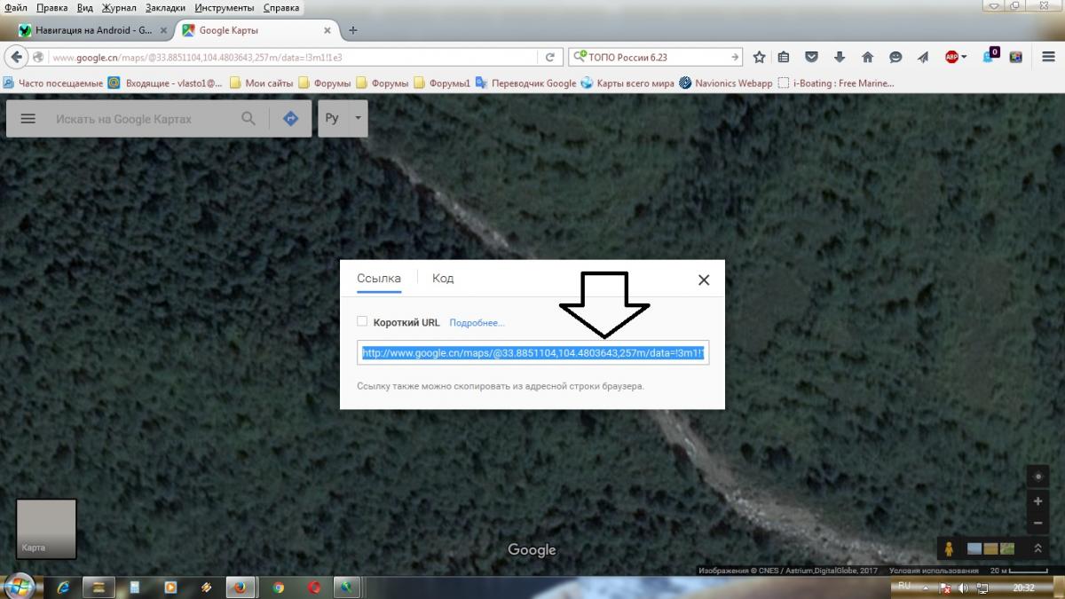Switch to Карта map view thumbnail
Image resolution: width=1065 pixels, height=599 pixels.
pos(46,529)
